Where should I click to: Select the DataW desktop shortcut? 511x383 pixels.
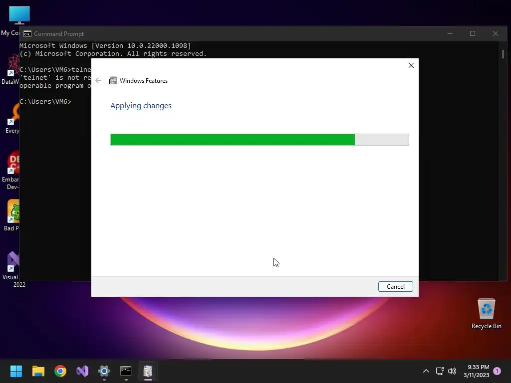(x=10, y=69)
